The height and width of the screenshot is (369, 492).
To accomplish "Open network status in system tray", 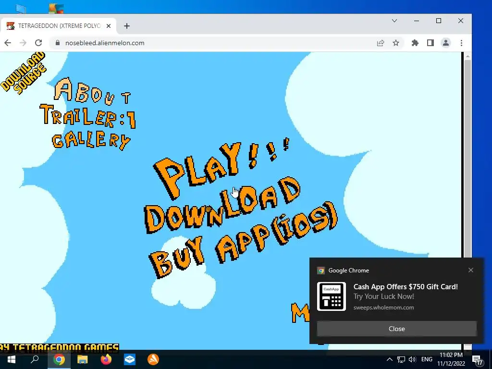I will pos(401,359).
